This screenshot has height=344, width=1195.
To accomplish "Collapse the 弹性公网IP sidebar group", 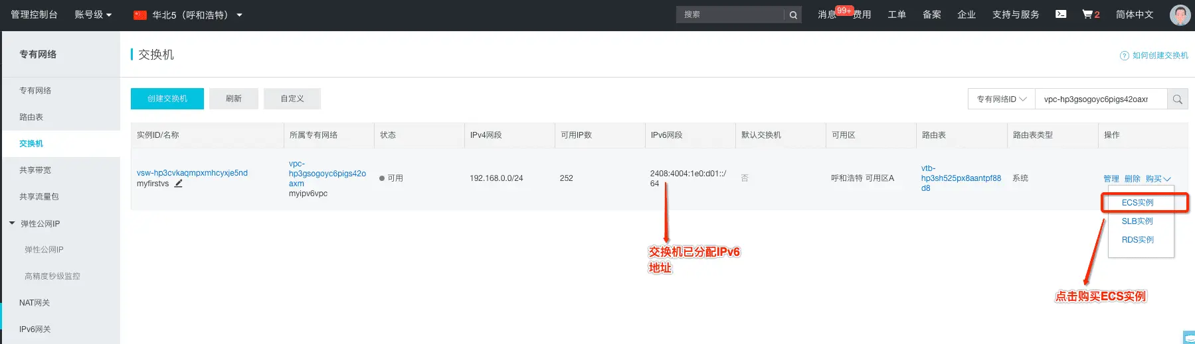I will point(12,223).
